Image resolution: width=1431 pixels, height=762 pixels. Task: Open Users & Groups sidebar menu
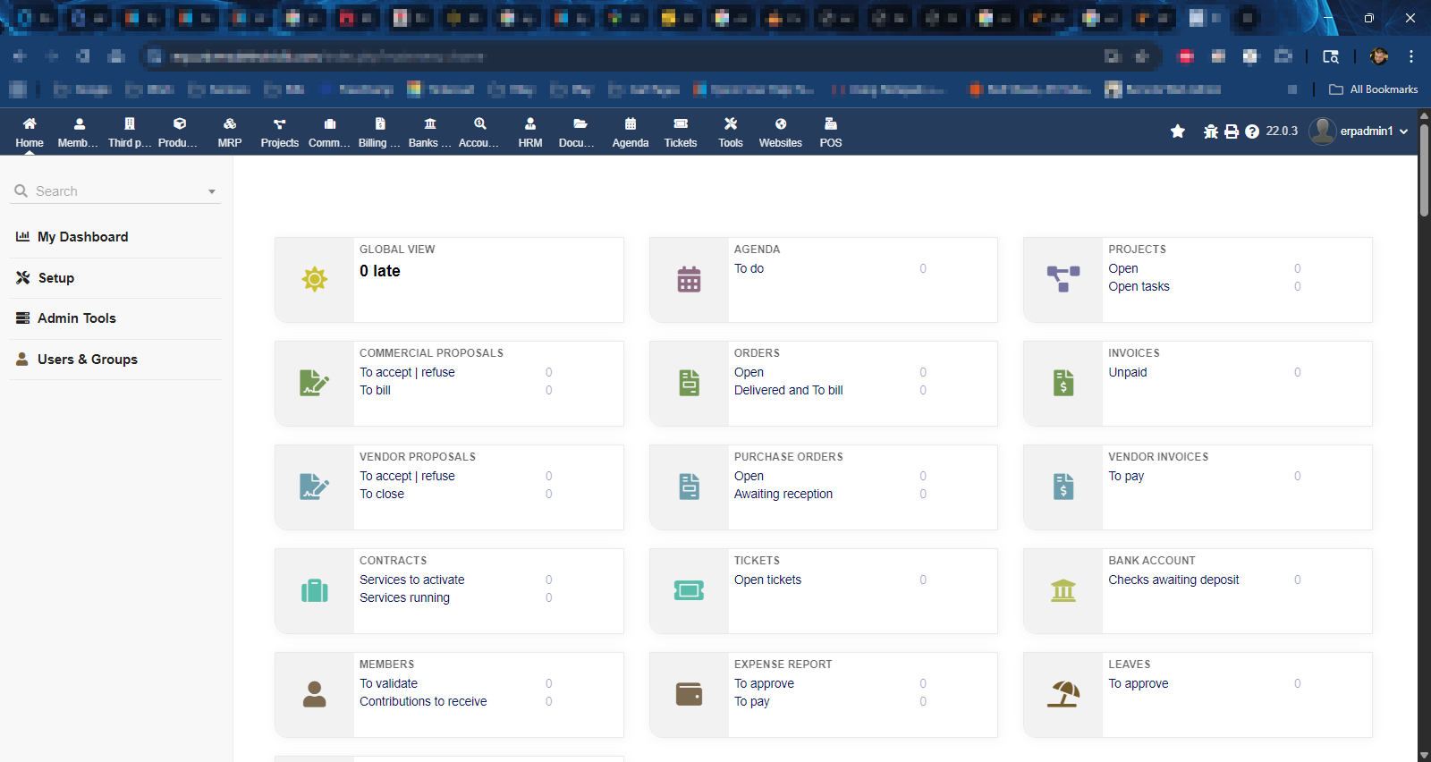tap(87, 360)
